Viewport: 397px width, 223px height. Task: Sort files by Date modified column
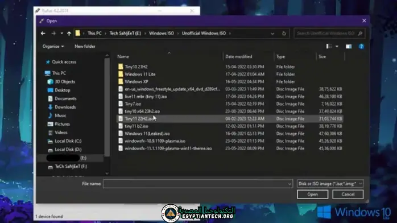pyautogui.click(x=238, y=57)
